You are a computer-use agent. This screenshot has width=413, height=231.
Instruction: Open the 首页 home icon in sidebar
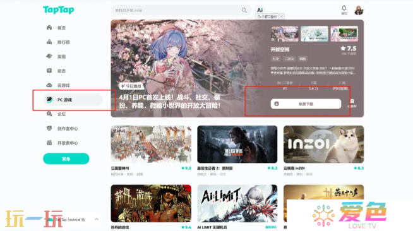click(x=49, y=28)
